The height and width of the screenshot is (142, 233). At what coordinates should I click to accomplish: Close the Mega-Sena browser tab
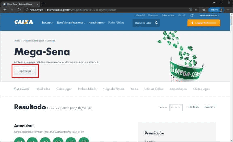pyautogui.click(x=38, y=4)
